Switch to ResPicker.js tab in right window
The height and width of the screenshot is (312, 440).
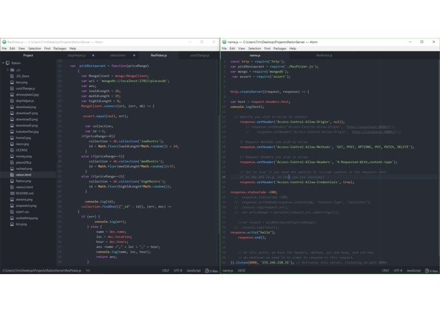(324, 56)
